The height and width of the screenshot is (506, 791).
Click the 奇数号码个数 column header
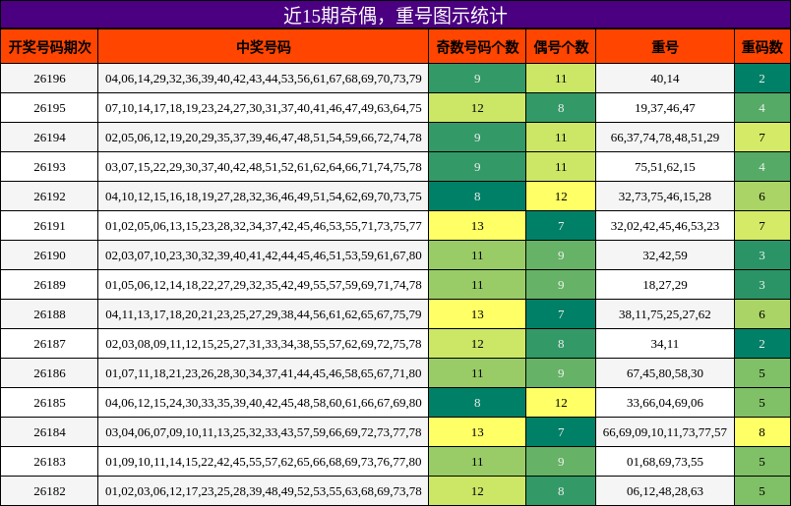click(477, 47)
